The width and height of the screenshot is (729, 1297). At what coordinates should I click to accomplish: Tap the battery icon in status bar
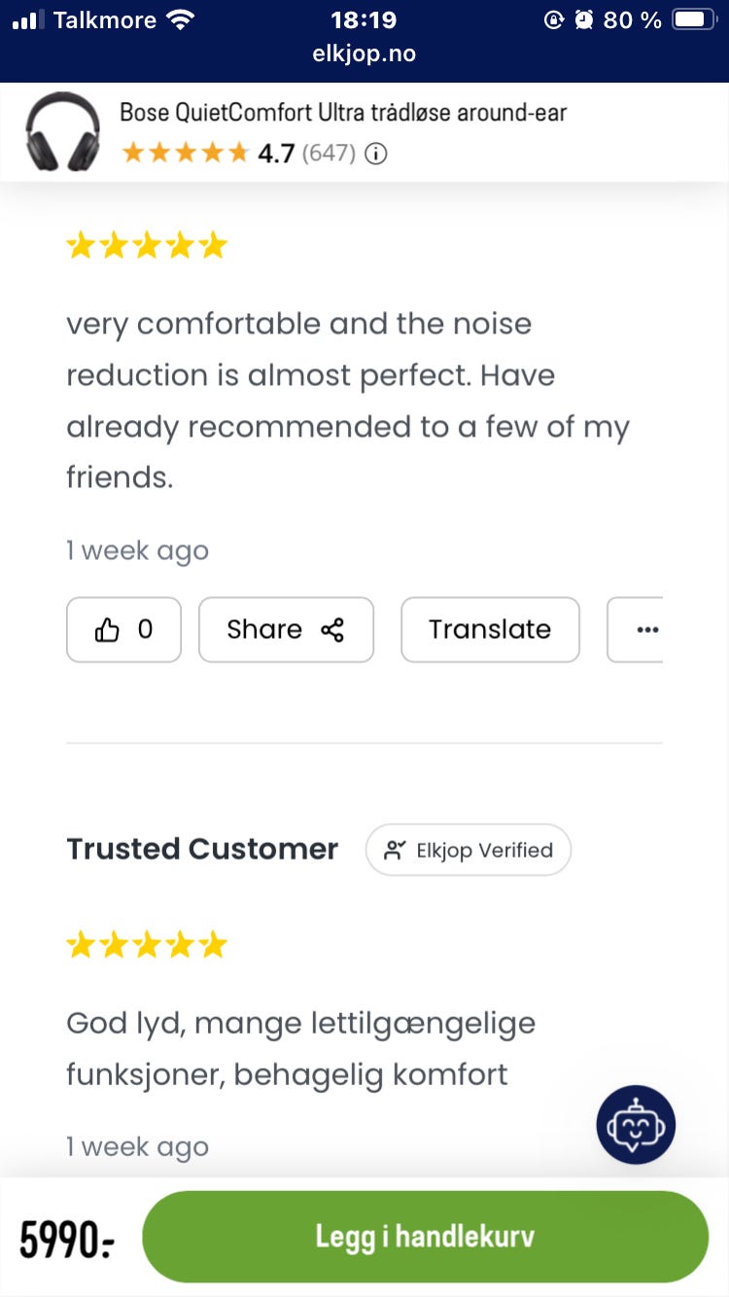click(696, 19)
